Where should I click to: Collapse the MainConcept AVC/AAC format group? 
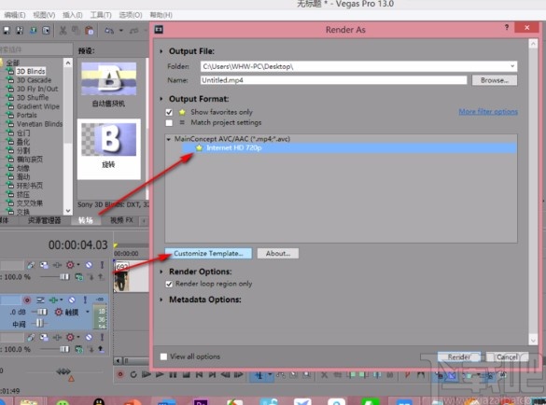tap(169, 139)
